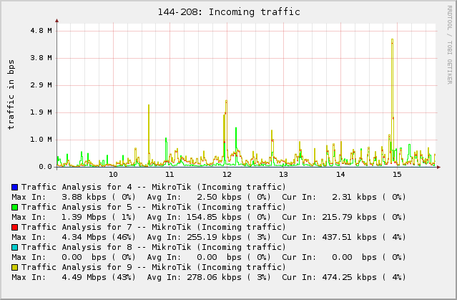Select the 'traffic in bps' y-axis label
Screen dimensions: 457x300
point(11,95)
